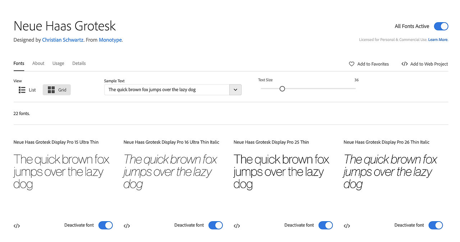
Task: Expand the Sample Text dropdown arrow
Action: point(235,90)
